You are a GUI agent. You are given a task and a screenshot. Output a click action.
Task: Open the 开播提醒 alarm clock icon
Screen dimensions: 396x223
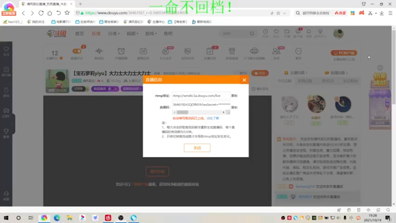point(121,52)
